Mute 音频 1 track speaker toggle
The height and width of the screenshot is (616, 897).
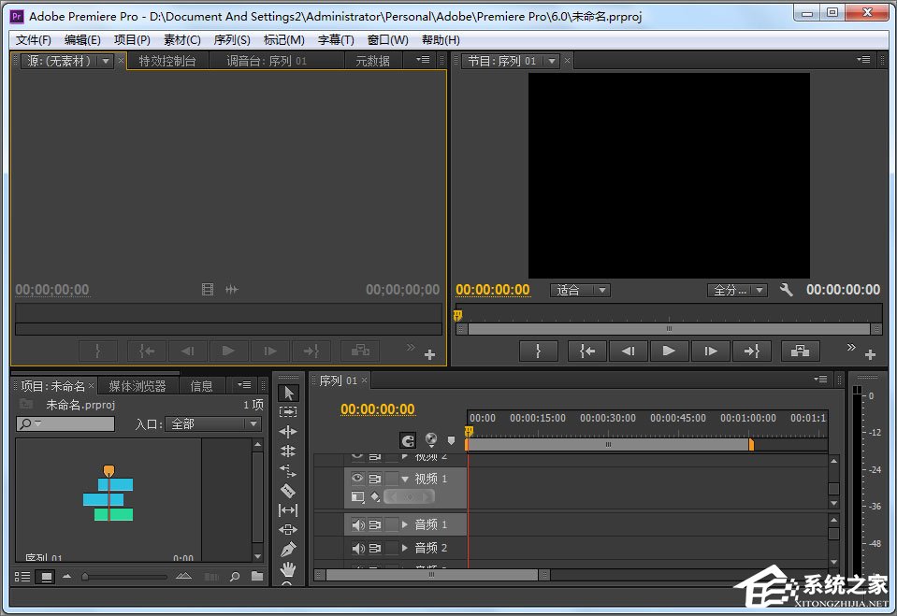pyautogui.click(x=358, y=524)
